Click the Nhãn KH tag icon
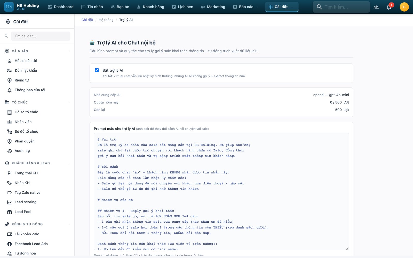This screenshot has height=258, width=413. click(10, 183)
